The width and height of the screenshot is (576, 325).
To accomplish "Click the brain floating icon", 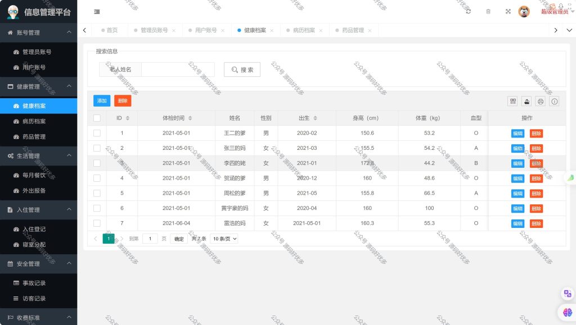I will 567,313.
